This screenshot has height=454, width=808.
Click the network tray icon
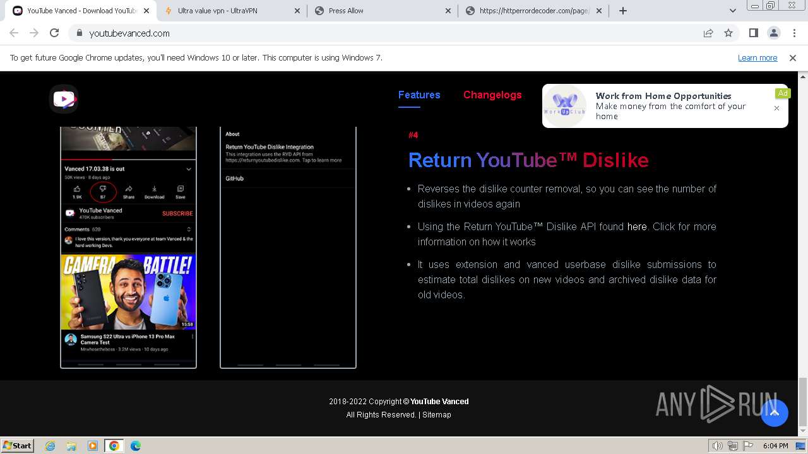(733, 446)
